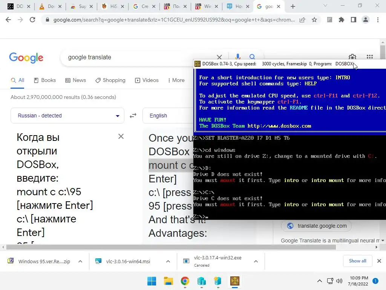386x290 pixels.
Task: Expand options for vlc-3.0.16-win64.msi download
Action: [x=168, y=261]
